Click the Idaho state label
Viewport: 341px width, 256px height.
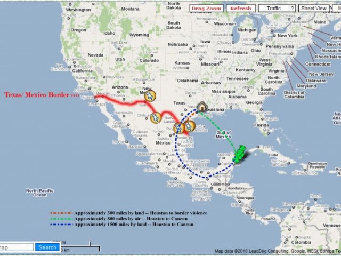109,33
